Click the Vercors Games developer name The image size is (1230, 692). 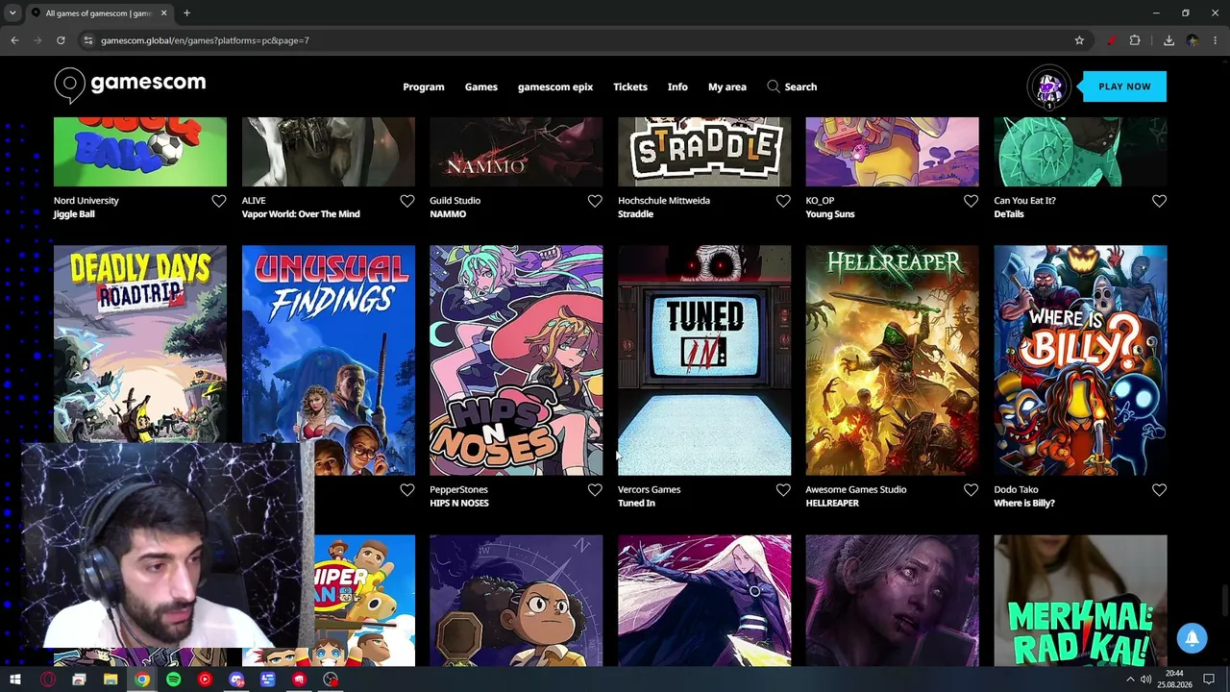pos(650,490)
